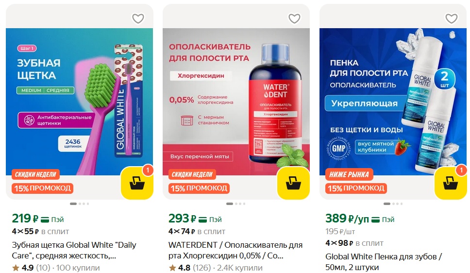
Task: Click Pay icon beside 389 ₽/уп price
Action: tap(383, 220)
